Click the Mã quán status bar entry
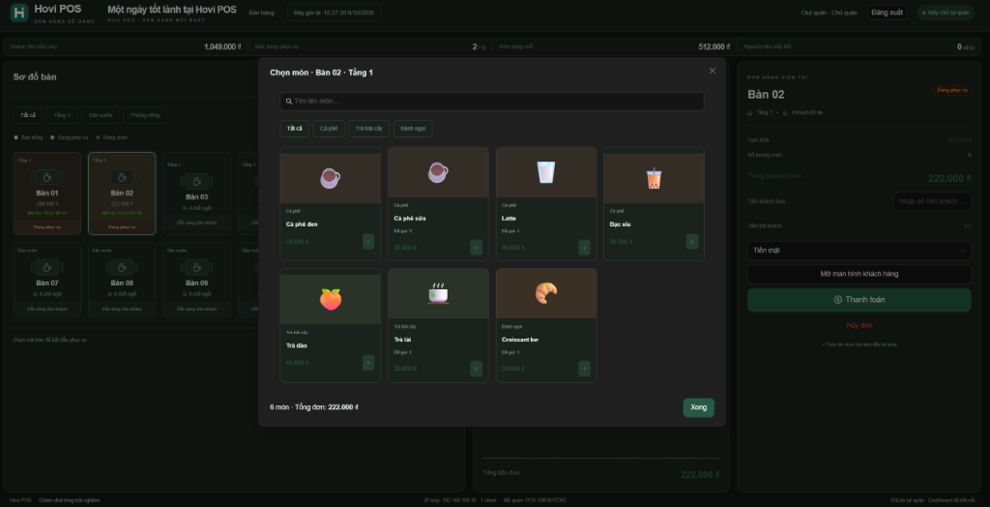 point(536,500)
